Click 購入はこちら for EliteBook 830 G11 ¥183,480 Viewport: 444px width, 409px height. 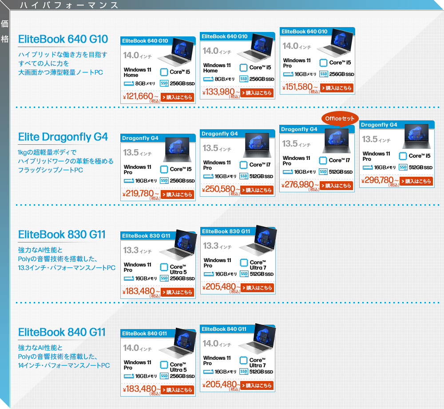tap(177, 292)
